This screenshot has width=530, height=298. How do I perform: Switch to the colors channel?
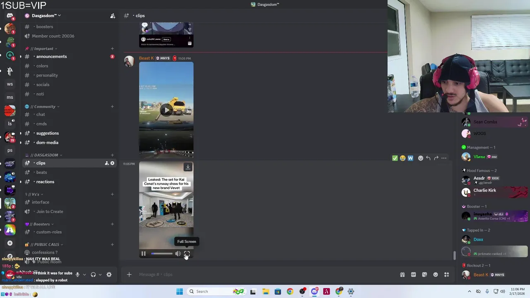coord(70,66)
